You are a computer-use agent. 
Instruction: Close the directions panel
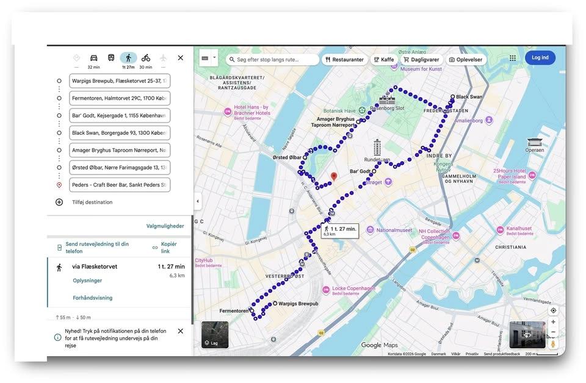click(x=181, y=58)
